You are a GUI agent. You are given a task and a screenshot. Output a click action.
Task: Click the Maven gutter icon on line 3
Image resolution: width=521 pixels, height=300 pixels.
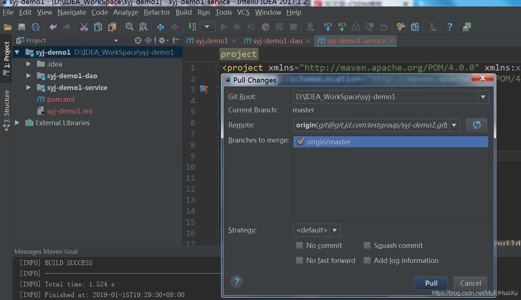pos(204,89)
